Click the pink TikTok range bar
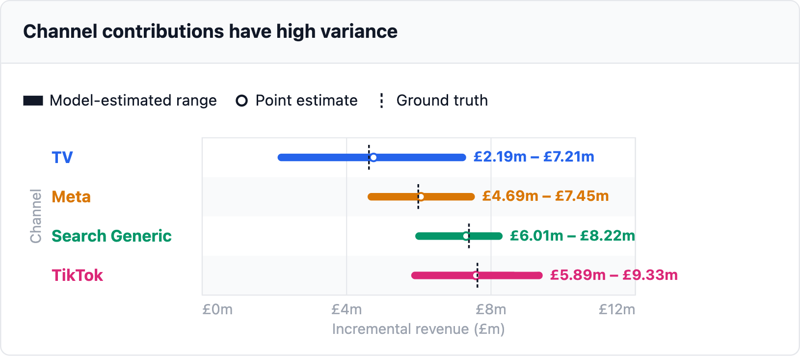The width and height of the screenshot is (800, 357). (477, 275)
